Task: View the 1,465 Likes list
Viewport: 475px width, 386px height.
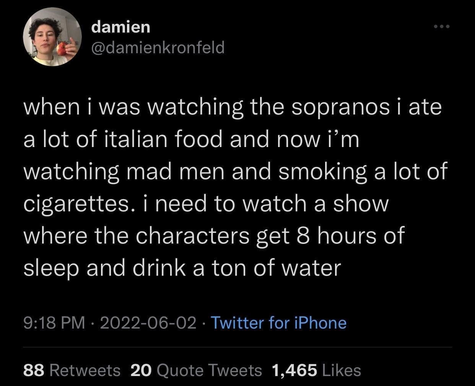Action: [316, 370]
